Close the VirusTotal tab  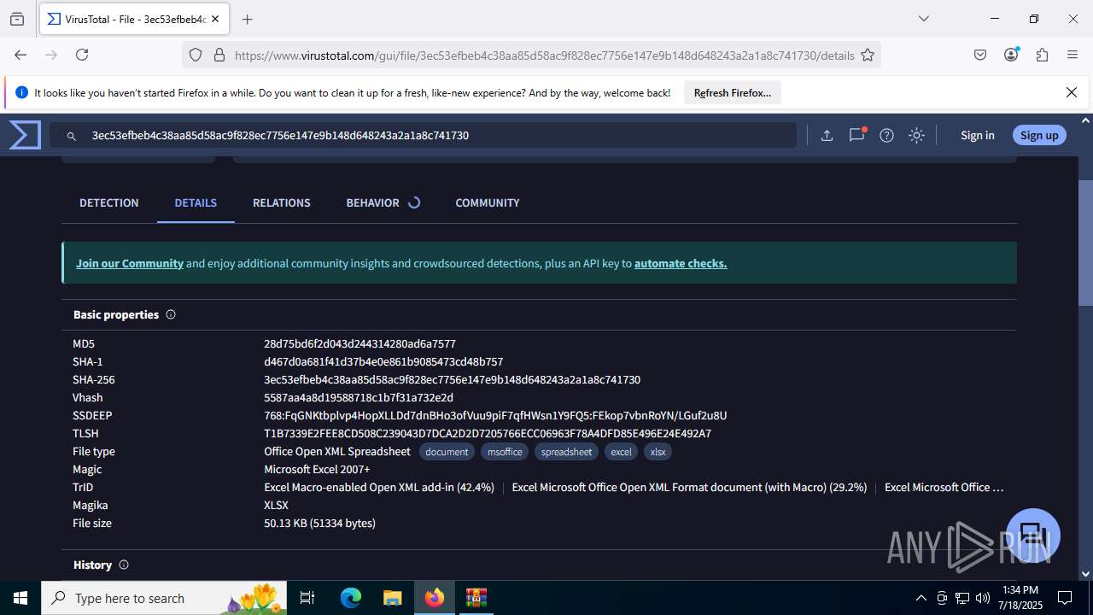point(216,19)
